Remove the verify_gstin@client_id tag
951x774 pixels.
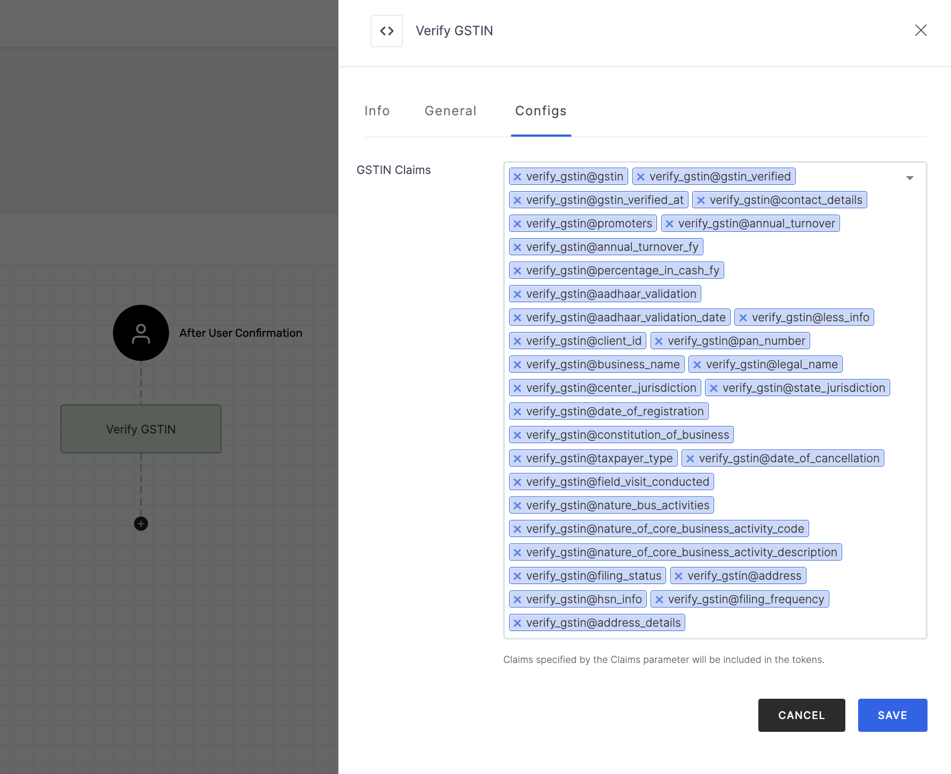tap(517, 341)
